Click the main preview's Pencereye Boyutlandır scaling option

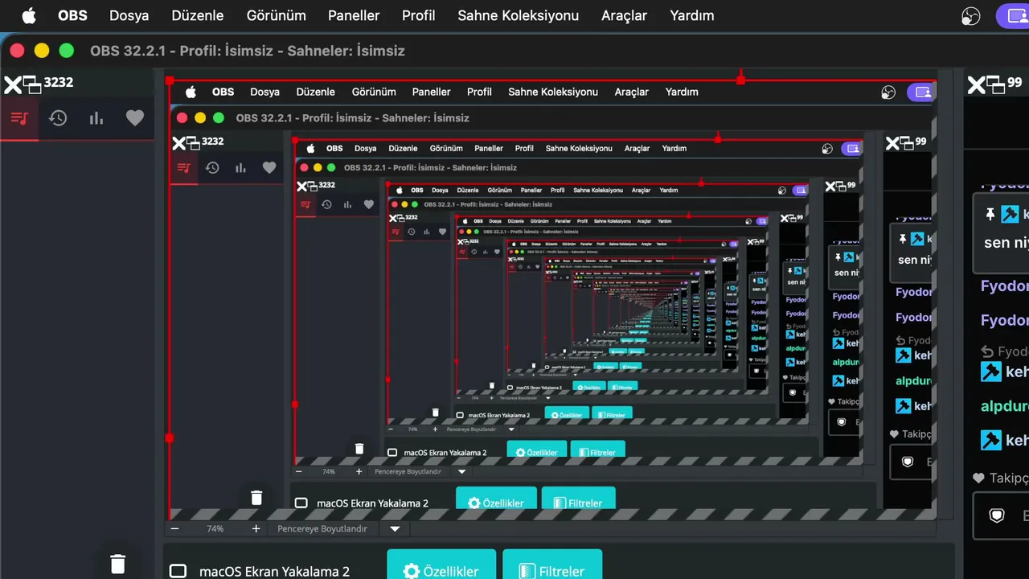point(322,529)
